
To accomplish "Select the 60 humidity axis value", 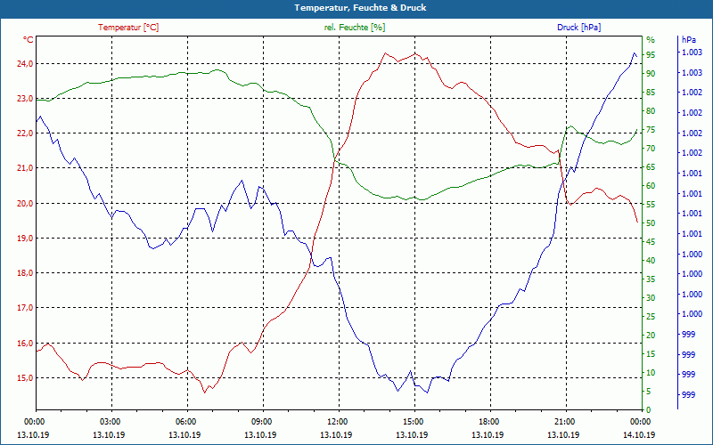I will click(x=651, y=186).
